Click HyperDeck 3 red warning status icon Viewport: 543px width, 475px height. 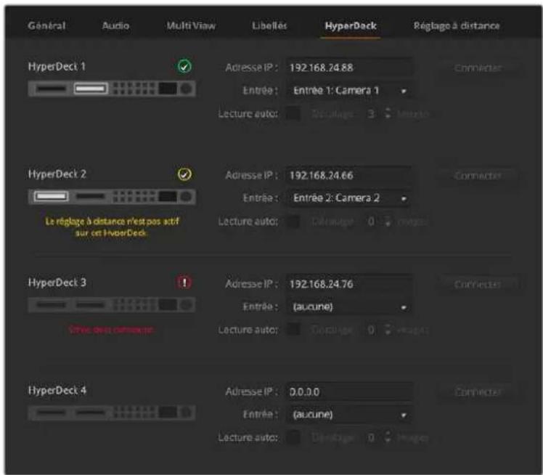point(184,283)
